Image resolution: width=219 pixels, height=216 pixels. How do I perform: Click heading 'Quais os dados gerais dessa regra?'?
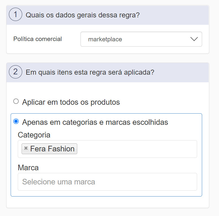(83, 15)
